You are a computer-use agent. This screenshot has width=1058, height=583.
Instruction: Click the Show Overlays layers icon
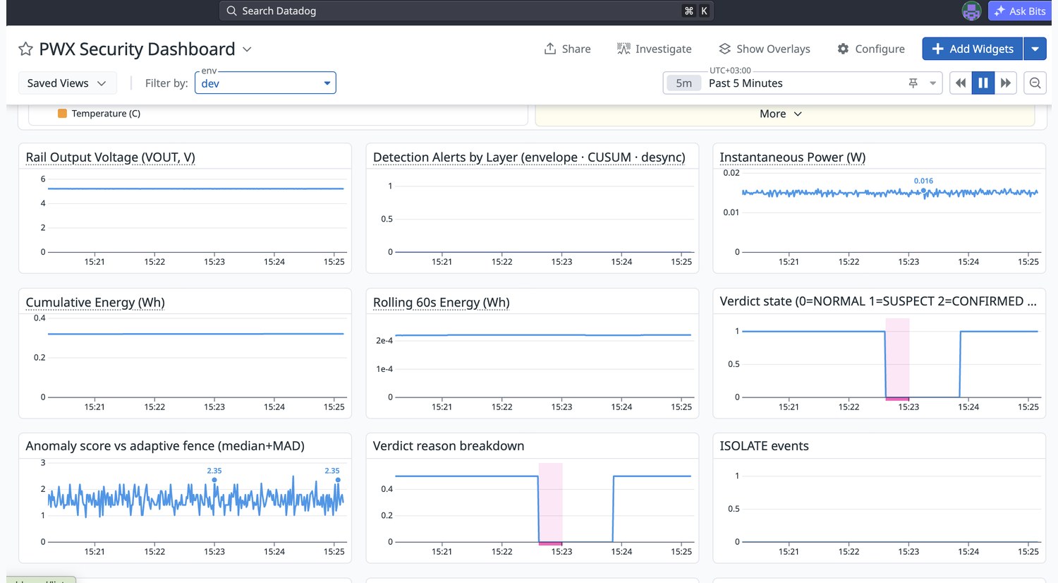point(724,49)
